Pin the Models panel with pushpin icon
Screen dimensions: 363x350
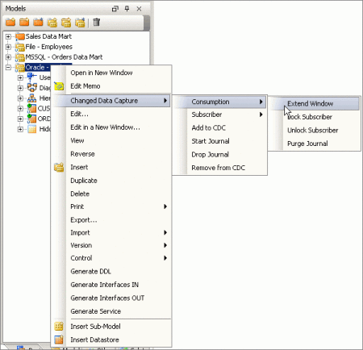[x=127, y=9]
